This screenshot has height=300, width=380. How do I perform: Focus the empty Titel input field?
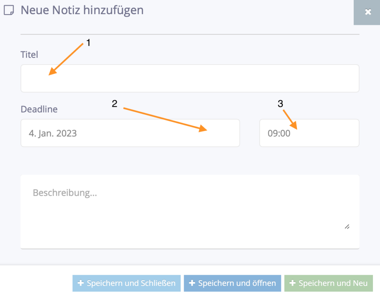tap(190, 78)
